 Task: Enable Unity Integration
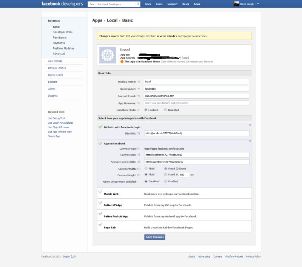[x=165, y=182]
